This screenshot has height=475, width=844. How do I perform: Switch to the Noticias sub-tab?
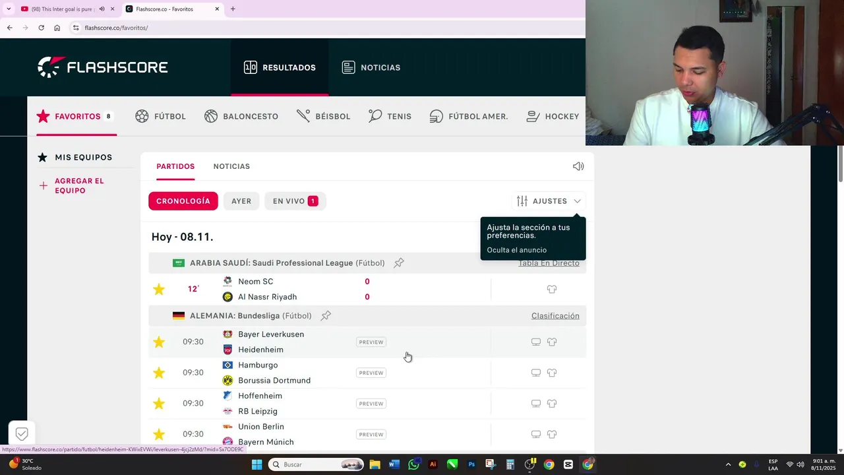(x=231, y=166)
